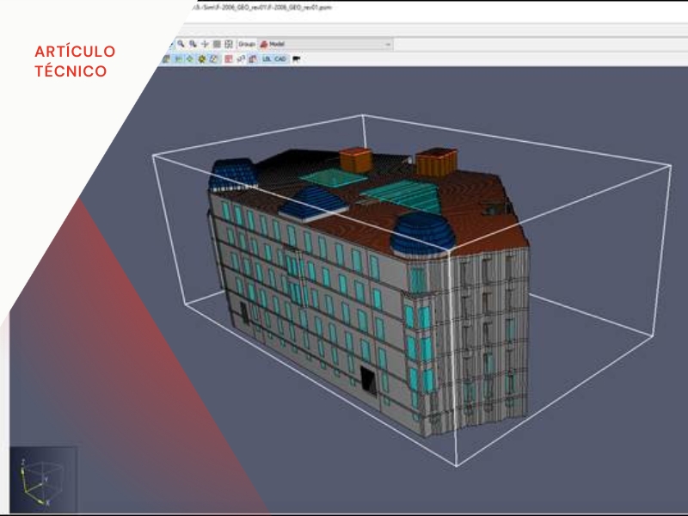Image resolution: width=688 pixels, height=516 pixels.
Task: Click the yellow gear settings icon
Action: coord(201,59)
